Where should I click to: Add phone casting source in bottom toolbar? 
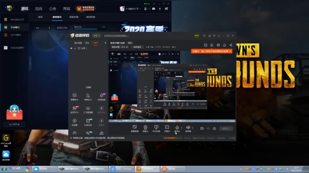pos(156,128)
